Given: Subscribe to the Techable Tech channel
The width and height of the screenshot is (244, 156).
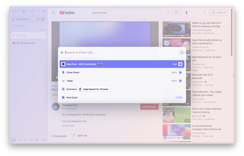Looking at the screenshot, I should 149,107.
